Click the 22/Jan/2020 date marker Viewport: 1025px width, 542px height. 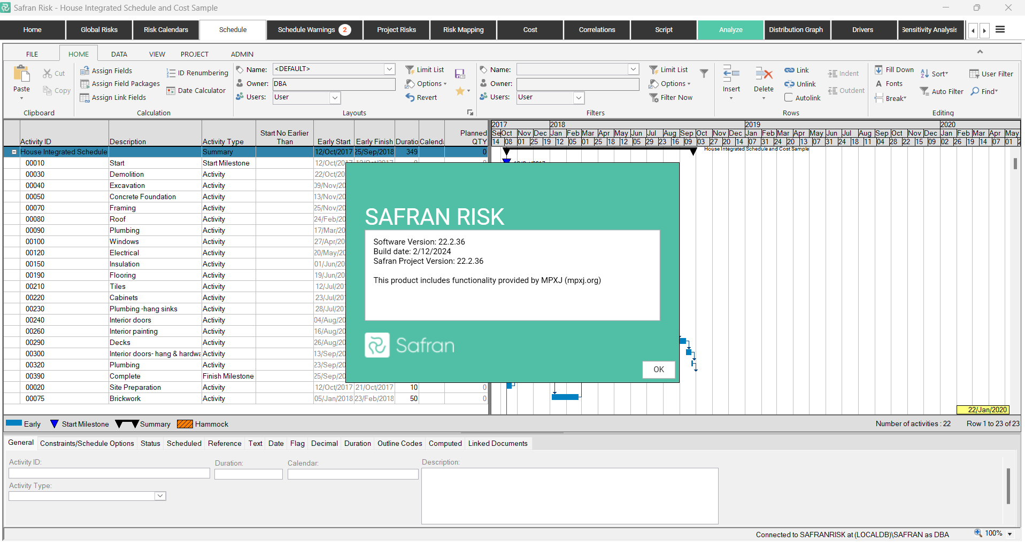[x=983, y=410]
